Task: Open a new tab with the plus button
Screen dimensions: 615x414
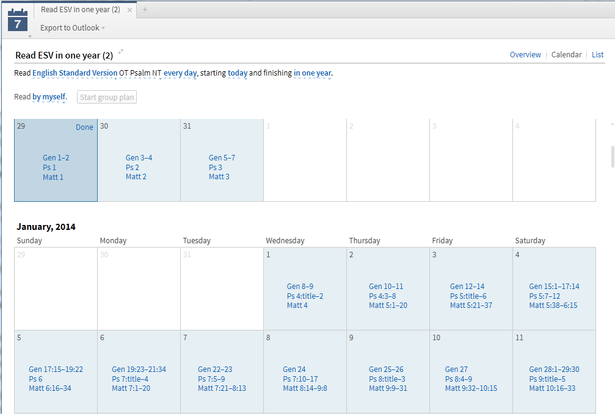Action: click(x=145, y=9)
